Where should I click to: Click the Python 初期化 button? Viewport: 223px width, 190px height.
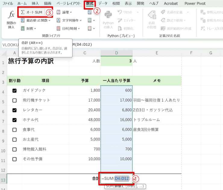126,29
